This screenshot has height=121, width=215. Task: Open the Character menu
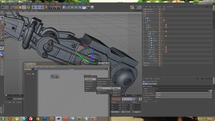pyautogui.click(x=66, y=4)
